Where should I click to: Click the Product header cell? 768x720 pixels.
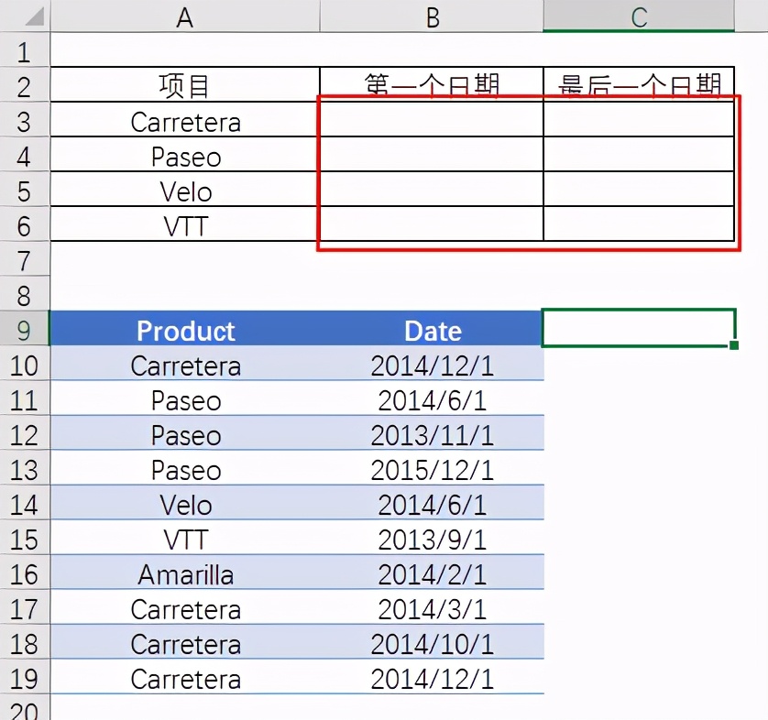pos(185,331)
